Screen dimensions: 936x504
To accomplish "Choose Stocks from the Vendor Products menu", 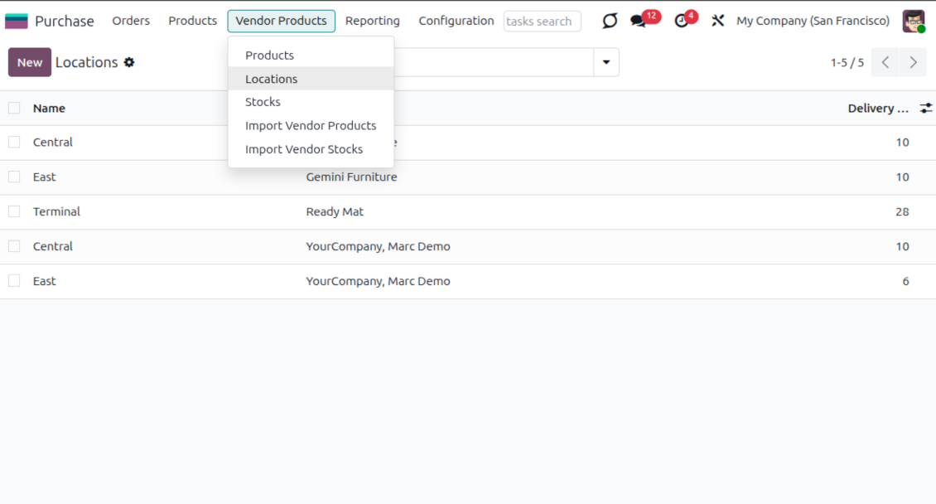I will click(x=263, y=102).
